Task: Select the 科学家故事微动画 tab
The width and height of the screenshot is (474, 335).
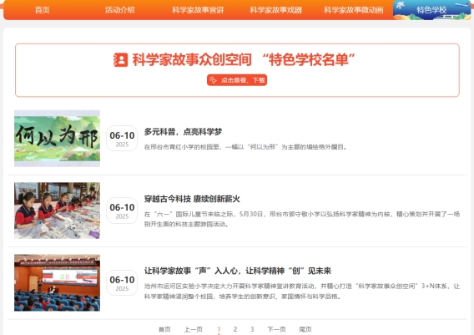Action: 354,10
